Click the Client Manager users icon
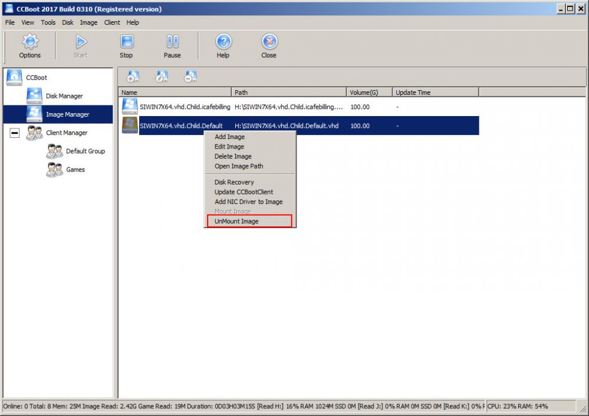 (34, 133)
